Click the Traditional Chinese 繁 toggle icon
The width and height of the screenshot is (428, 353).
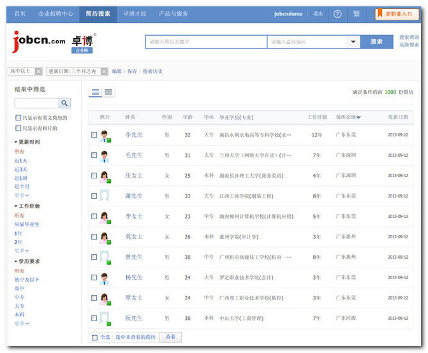pyautogui.click(x=356, y=13)
